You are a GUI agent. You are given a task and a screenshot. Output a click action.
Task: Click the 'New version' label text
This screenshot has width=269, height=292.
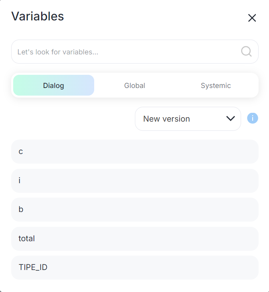click(166, 119)
